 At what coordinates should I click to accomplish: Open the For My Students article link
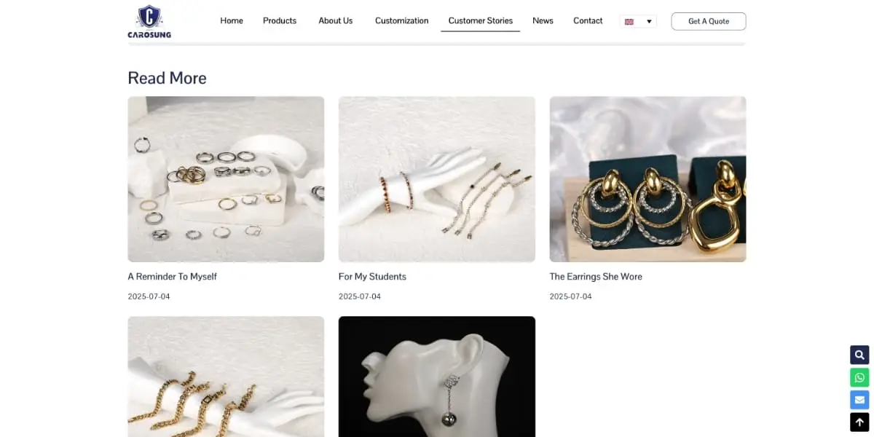(372, 277)
